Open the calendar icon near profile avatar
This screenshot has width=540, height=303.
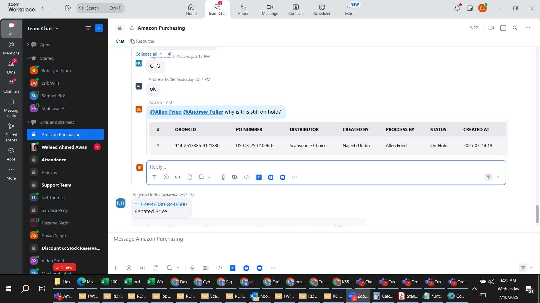pyautogui.click(x=470, y=8)
